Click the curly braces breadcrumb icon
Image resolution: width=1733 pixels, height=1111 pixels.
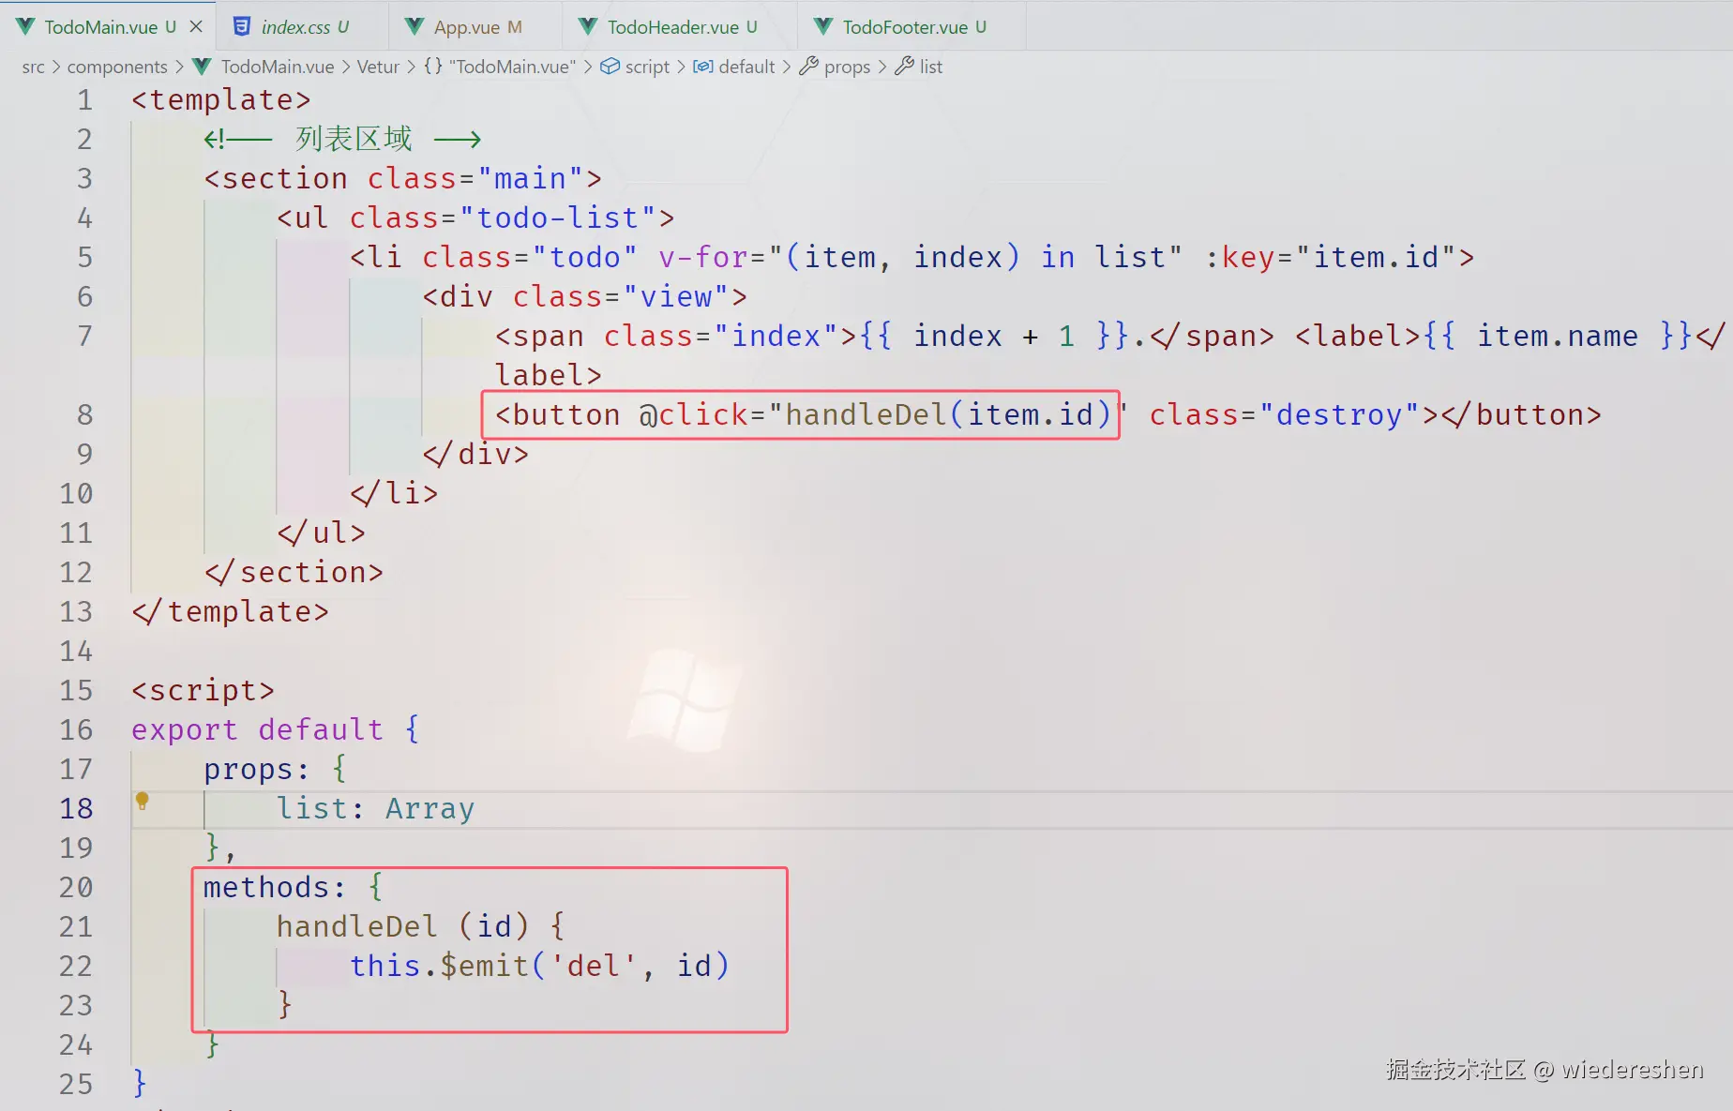[432, 66]
